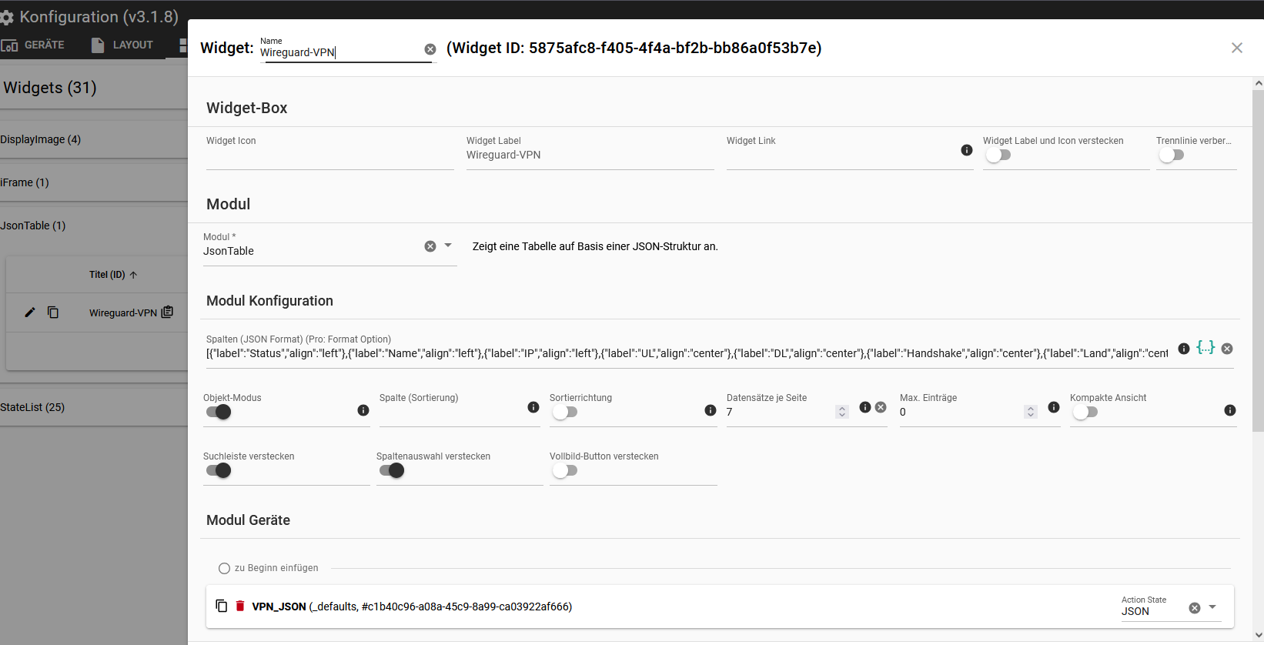The image size is (1264, 645).
Task: Toggle Spaltenauswahl verstecken switch
Action: click(x=392, y=470)
